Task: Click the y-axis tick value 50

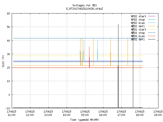Action: click(8, 27)
